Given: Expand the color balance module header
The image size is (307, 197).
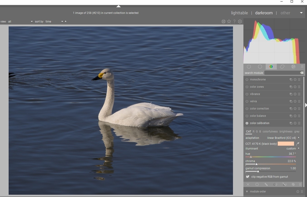Looking at the screenshot, I should [258, 116].
